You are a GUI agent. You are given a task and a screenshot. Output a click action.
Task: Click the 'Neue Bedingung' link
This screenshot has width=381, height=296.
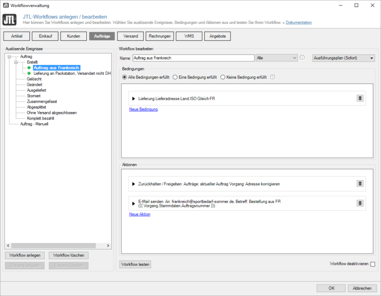point(143,109)
